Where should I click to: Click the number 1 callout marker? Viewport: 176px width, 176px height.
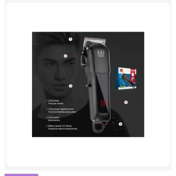point(70,39)
